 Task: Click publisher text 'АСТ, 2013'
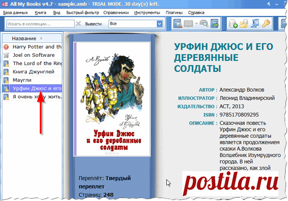pos(232,107)
